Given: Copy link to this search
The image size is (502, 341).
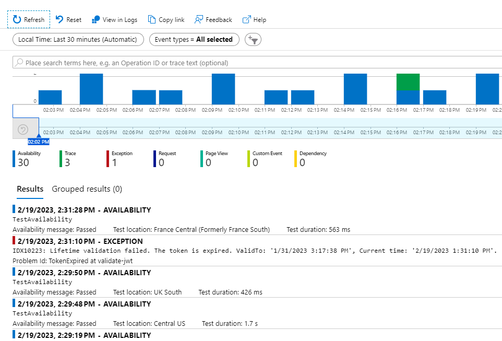Looking at the screenshot, I should pos(166,19).
